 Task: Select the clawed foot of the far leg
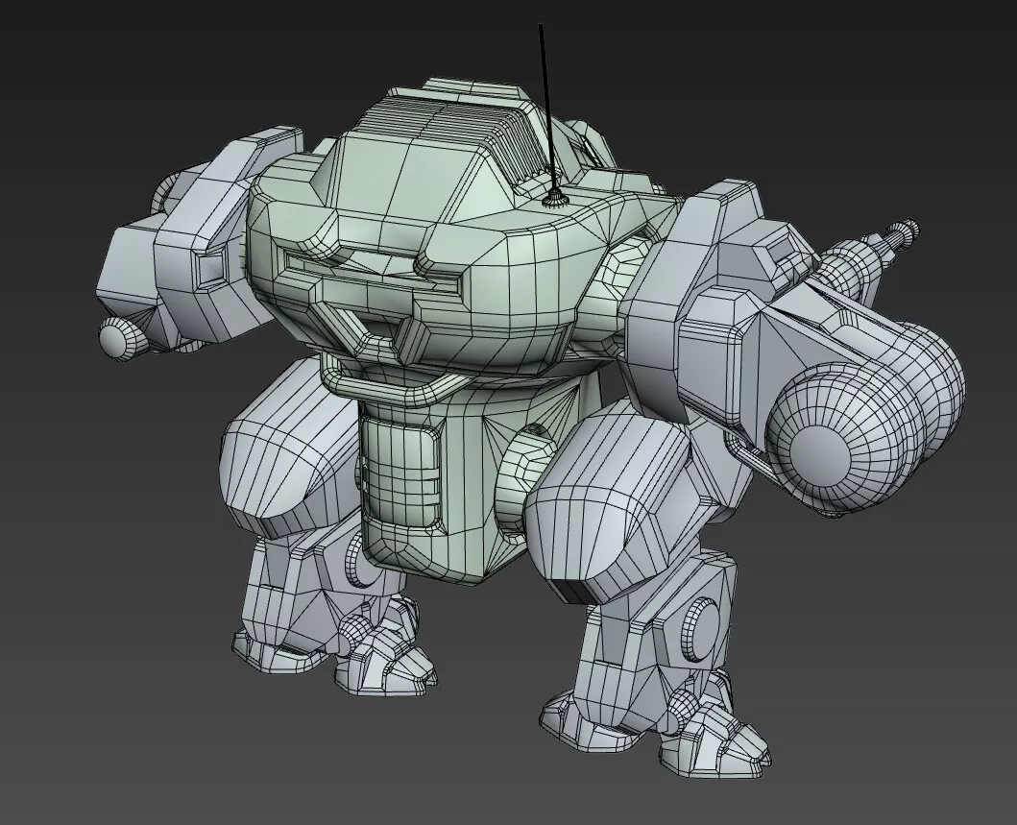point(384,663)
